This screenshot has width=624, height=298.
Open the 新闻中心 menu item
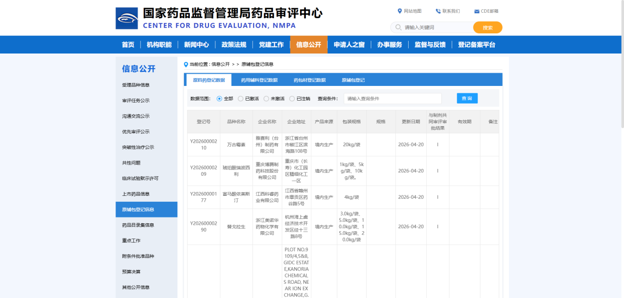click(197, 45)
